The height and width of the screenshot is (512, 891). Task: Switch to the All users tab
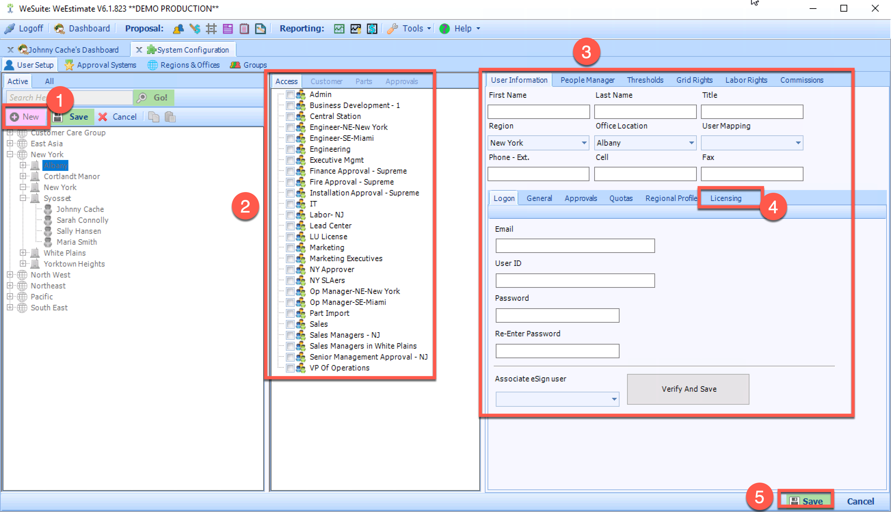pyautogui.click(x=49, y=81)
